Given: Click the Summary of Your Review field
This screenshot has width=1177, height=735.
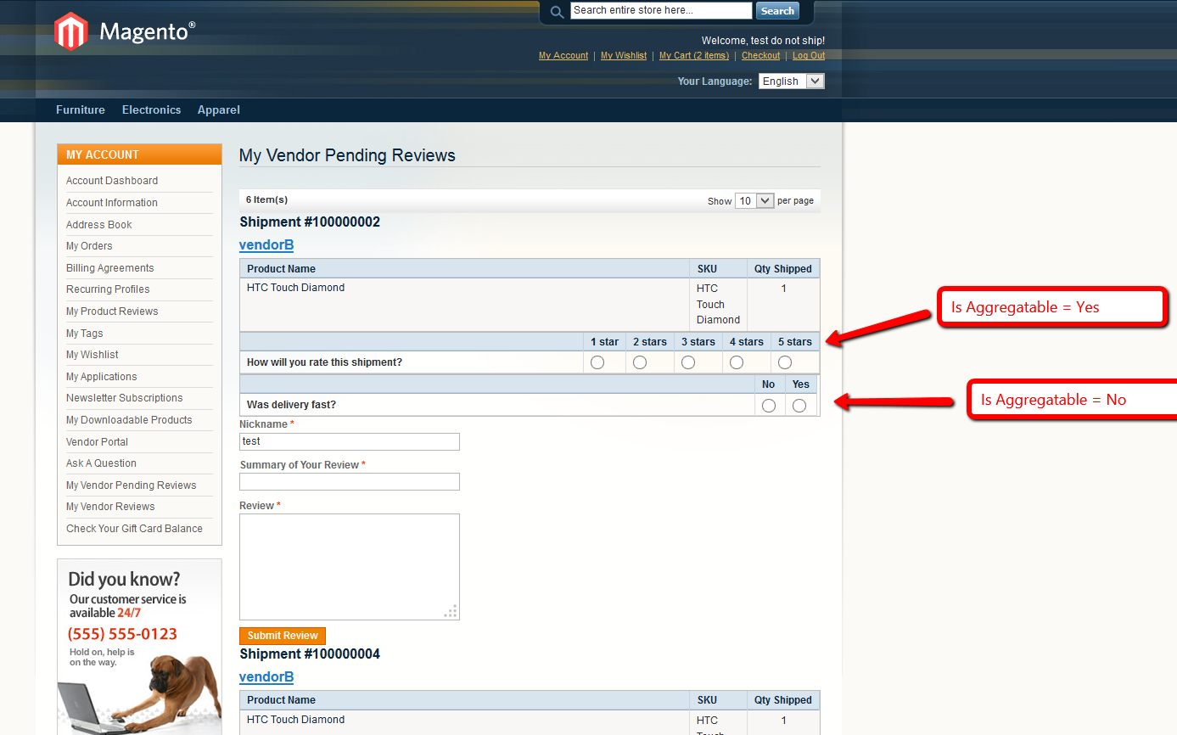Looking at the screenshot, I should (x=350, y=482).
